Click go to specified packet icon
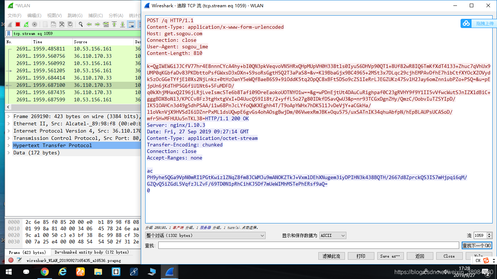497x279 pixels. [x=106, y=24]
